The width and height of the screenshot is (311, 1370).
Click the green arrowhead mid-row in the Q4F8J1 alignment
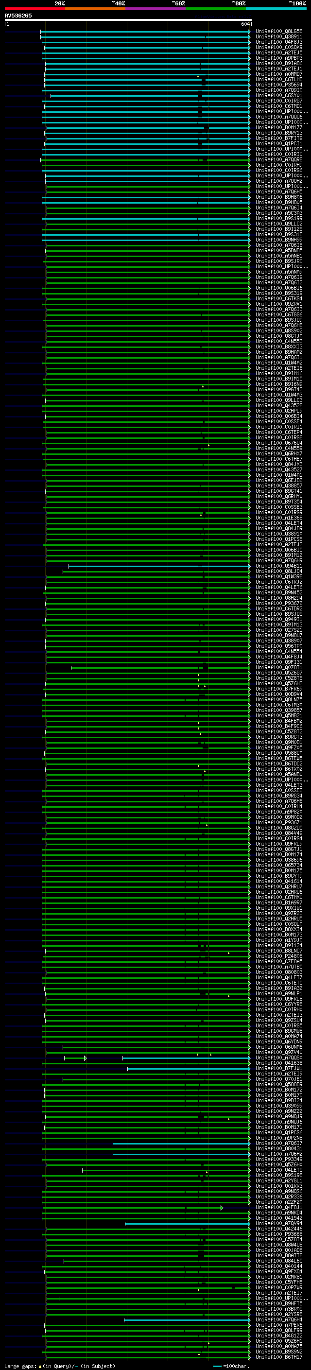[222, 1208]
